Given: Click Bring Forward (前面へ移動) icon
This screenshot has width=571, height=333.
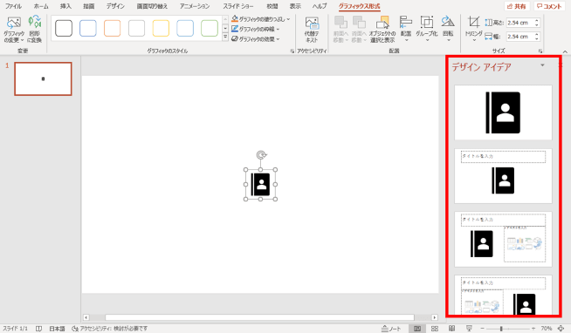Looking at the screenshot, I should [x=341, y=30].
